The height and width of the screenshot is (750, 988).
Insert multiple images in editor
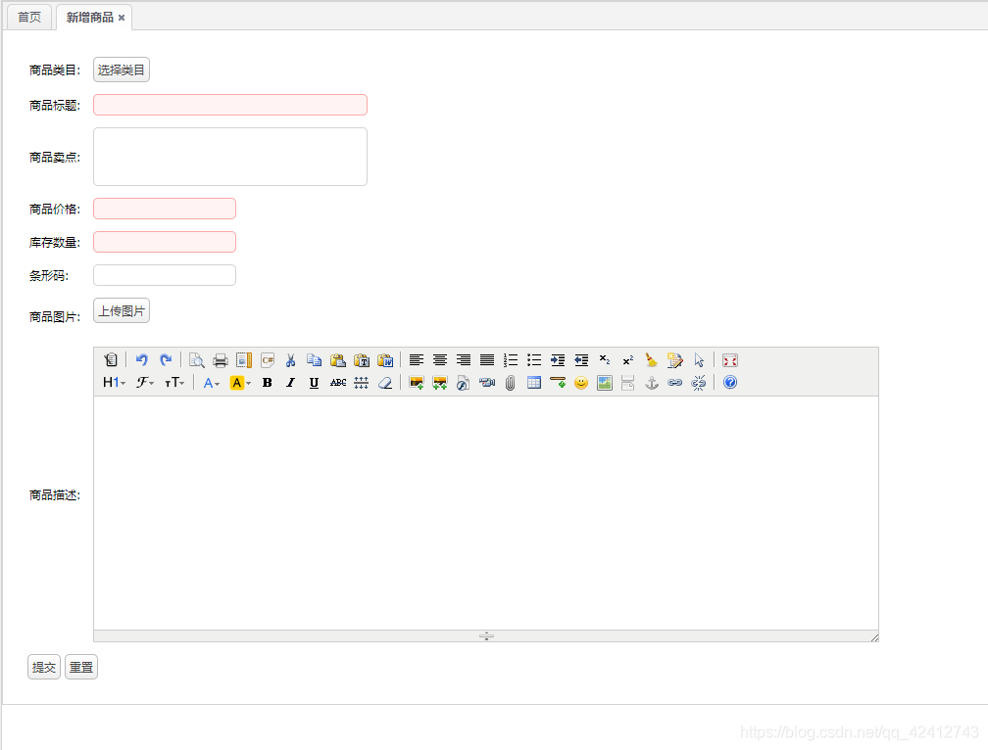click(440, 383)
